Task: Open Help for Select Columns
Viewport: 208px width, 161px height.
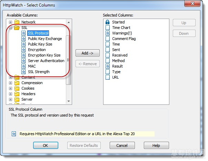Action: tap(156, 145)
